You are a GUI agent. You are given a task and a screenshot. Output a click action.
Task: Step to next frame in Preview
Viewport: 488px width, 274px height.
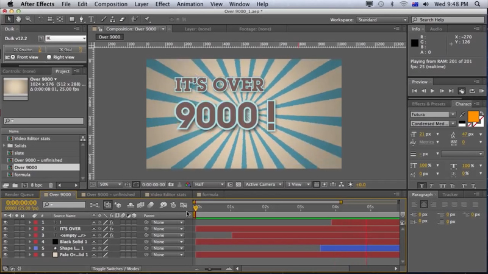coord(442,91)
